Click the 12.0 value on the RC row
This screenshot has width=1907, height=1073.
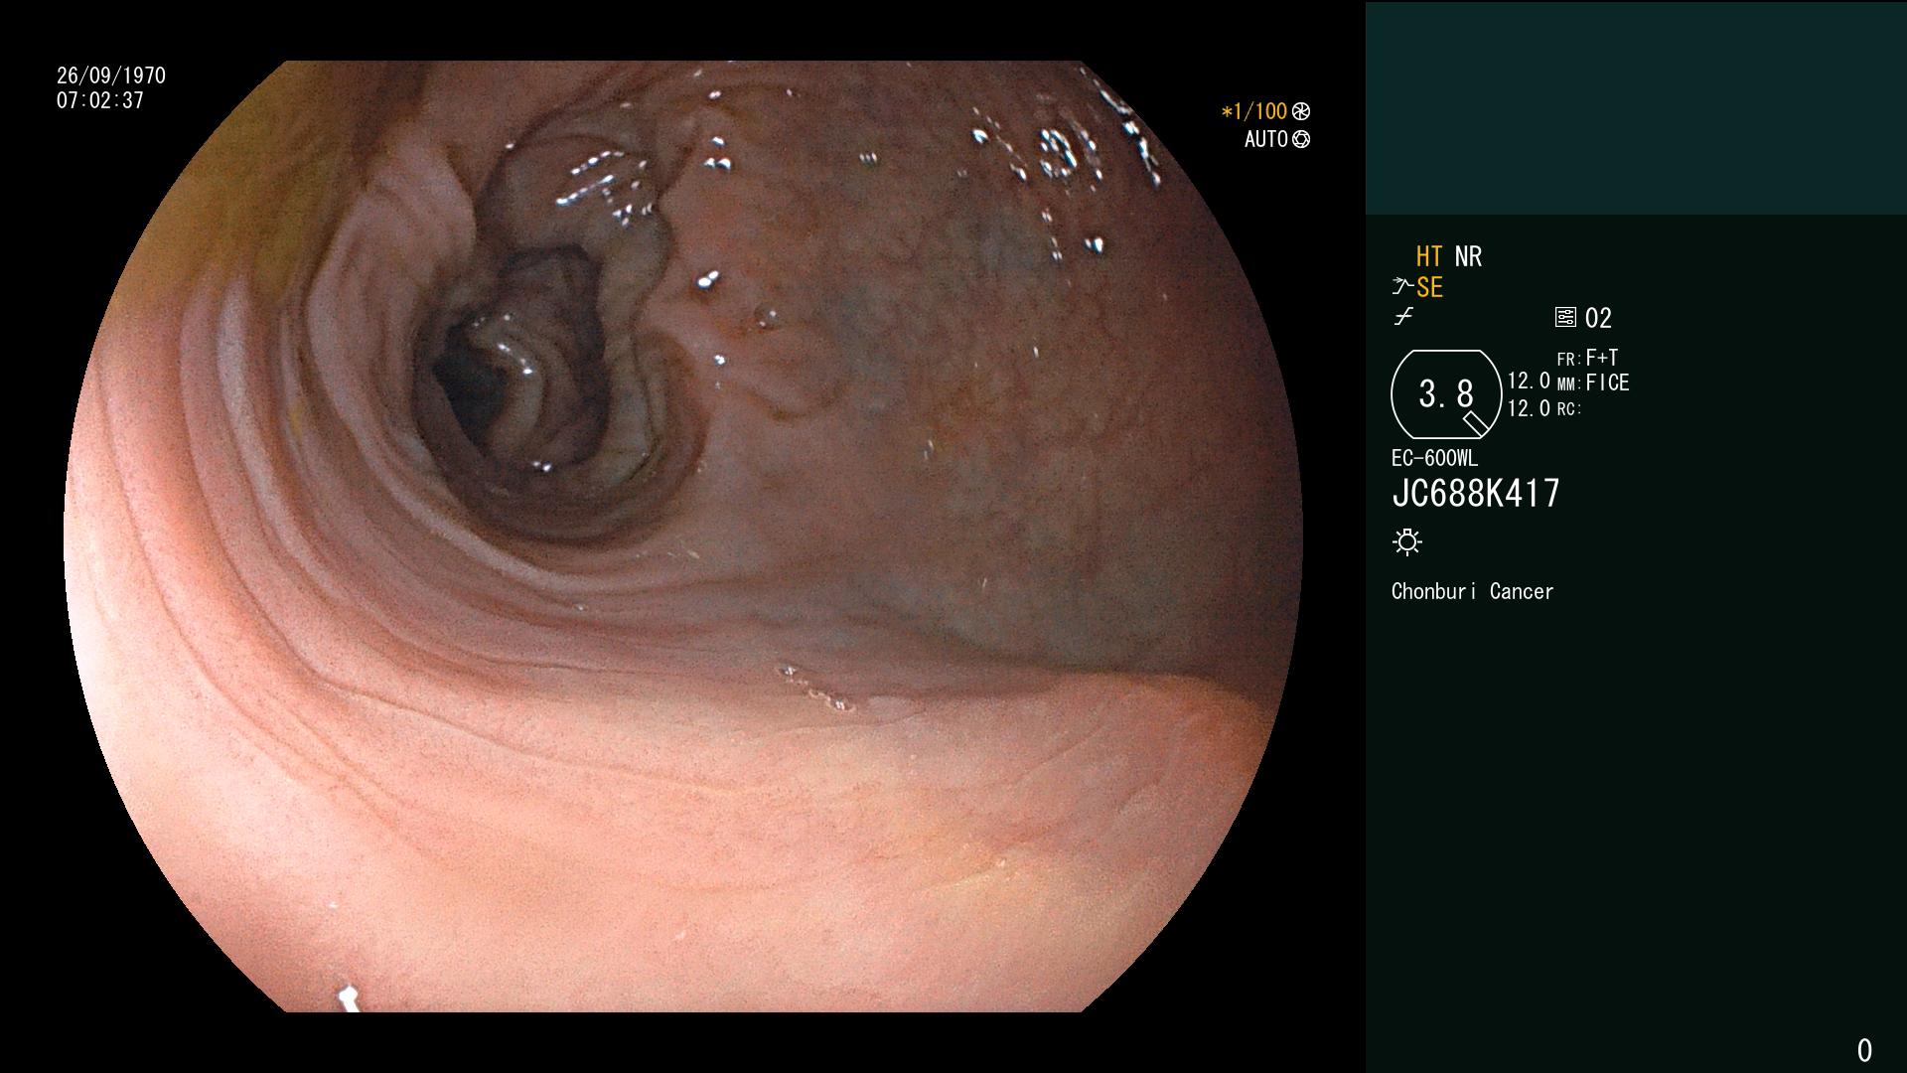coord(1529,408)
